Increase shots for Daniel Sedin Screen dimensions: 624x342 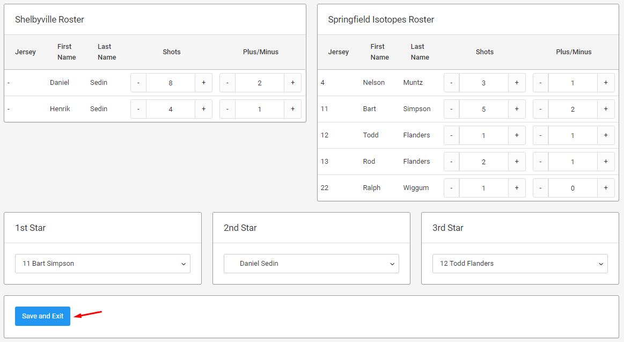[203, 83]
